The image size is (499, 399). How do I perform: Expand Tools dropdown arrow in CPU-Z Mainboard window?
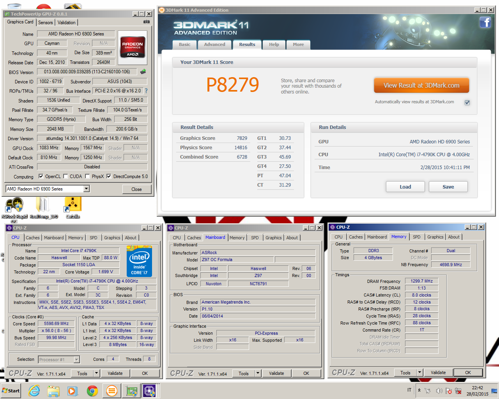pyautogui.click(x=258, y=373)
